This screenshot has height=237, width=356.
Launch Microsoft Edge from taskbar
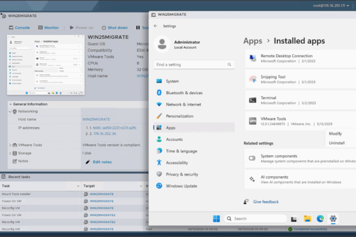(320, 219)
